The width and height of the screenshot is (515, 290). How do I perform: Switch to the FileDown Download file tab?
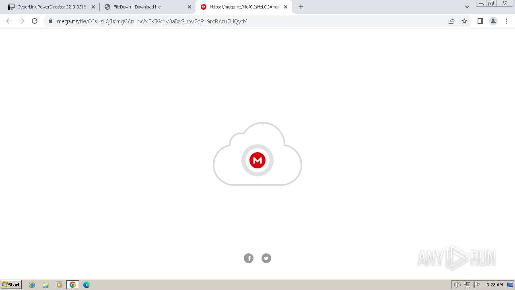147,7
